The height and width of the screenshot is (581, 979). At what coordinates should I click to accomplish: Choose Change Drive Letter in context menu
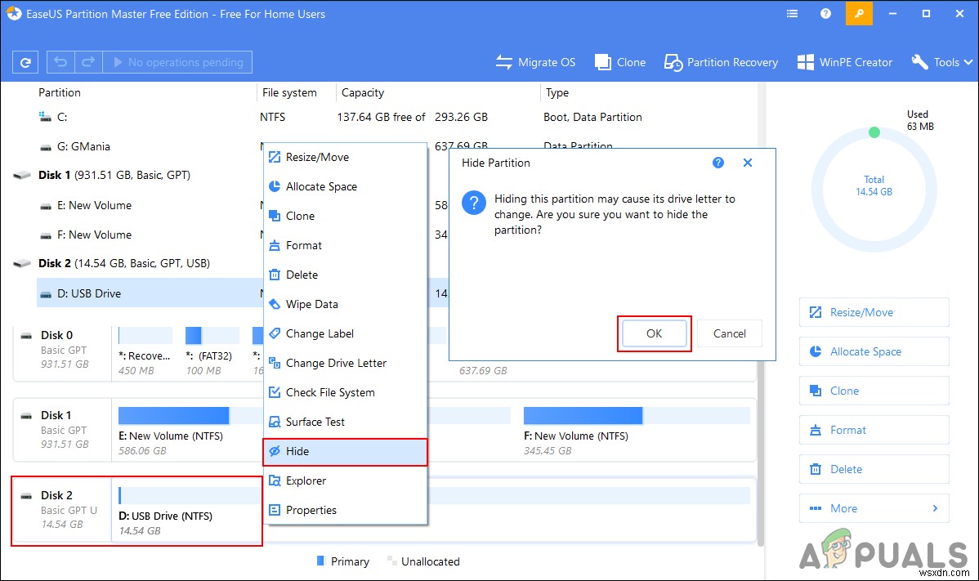click(x=336, y=363)
